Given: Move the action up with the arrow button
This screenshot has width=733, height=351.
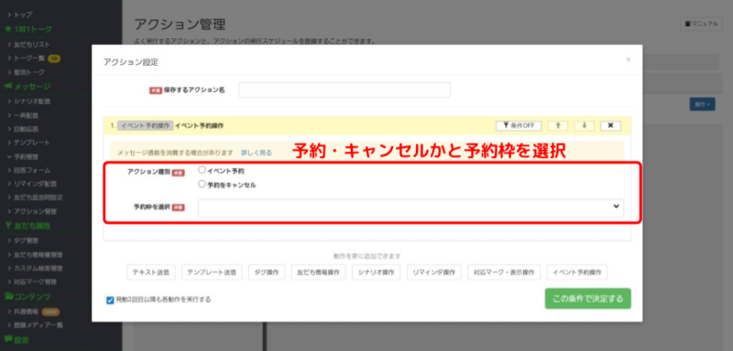Looking at the screenshot, I should coord(558,126).
